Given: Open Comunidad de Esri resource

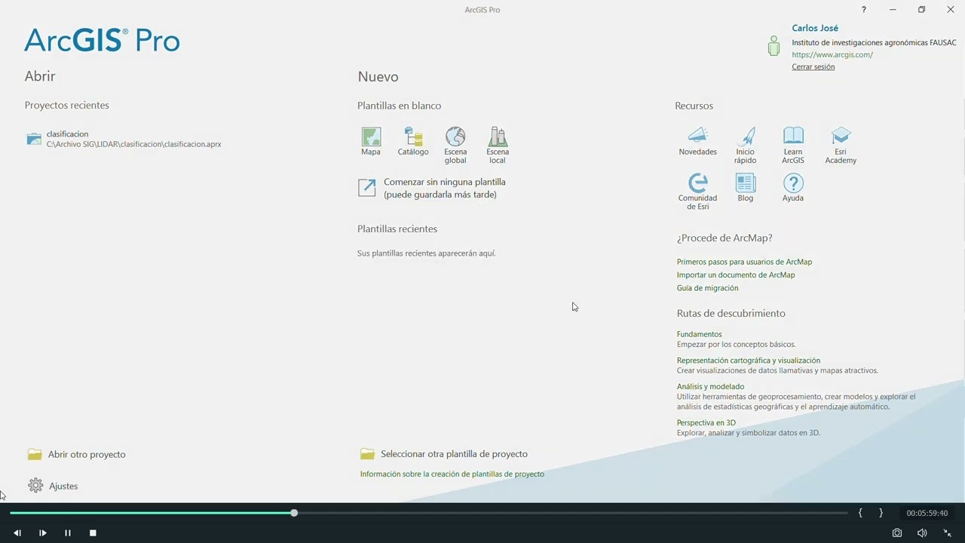Looking at the screenshot, I should tap(697, 192).
